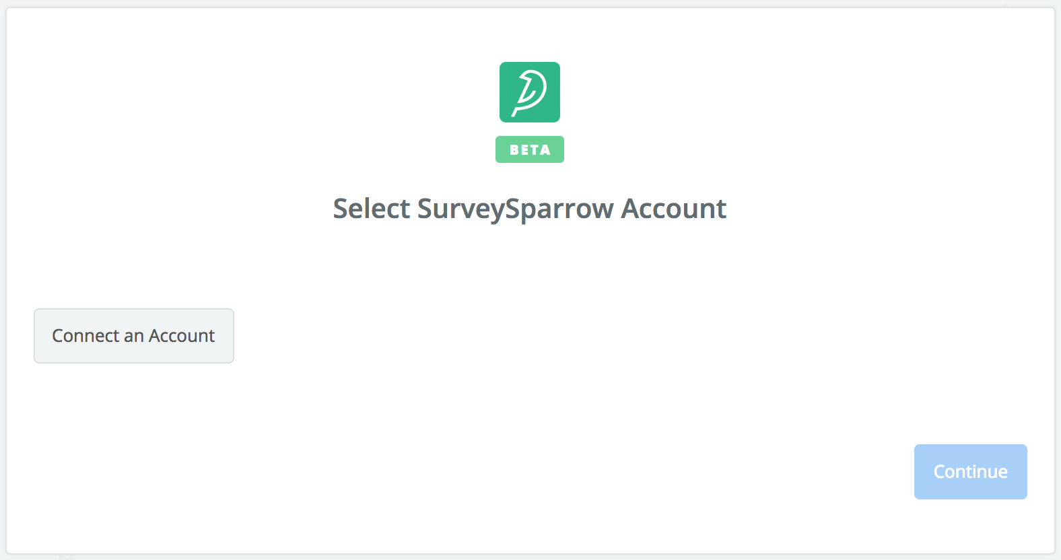Image resolution: width=1061 pixels, height=560 pixels.
Task: Proceed with the blue Continue button
Action: 970,472
